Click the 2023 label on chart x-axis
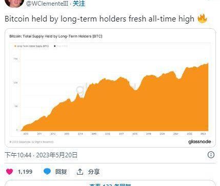220x186 pixels. 203,134
